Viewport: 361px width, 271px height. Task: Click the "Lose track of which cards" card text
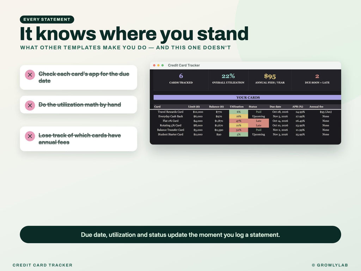click(80, 139)
